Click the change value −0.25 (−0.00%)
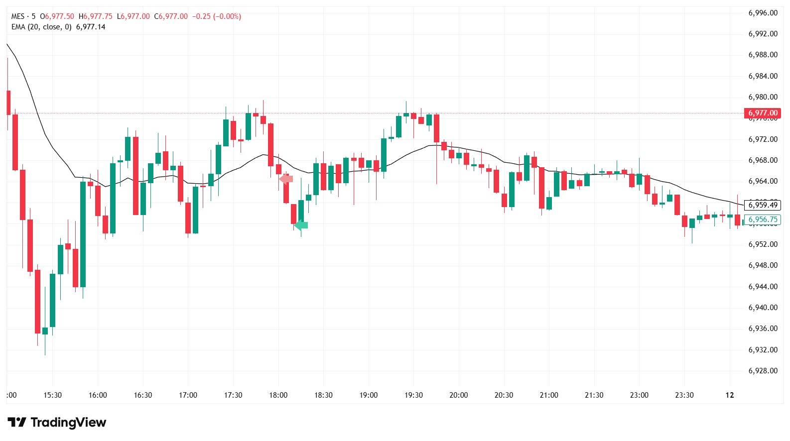 [x=217, y=16]
